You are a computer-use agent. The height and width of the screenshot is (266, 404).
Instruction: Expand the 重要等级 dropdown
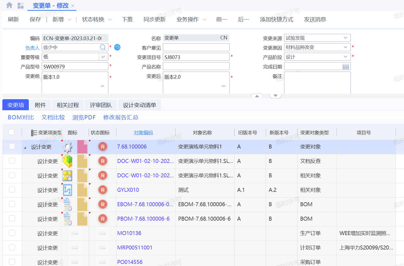[103, 57]
